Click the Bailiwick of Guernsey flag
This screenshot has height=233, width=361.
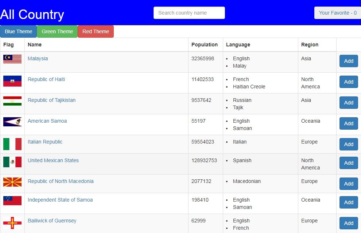[x=12, y=221]
